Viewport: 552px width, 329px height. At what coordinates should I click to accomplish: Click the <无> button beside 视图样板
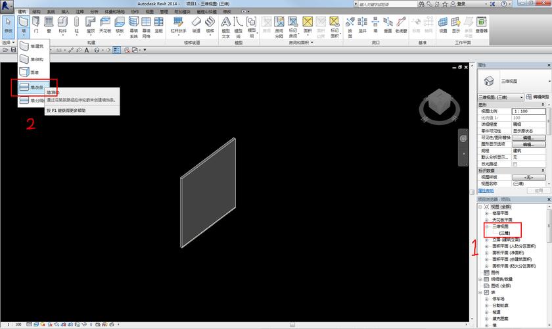528,178
